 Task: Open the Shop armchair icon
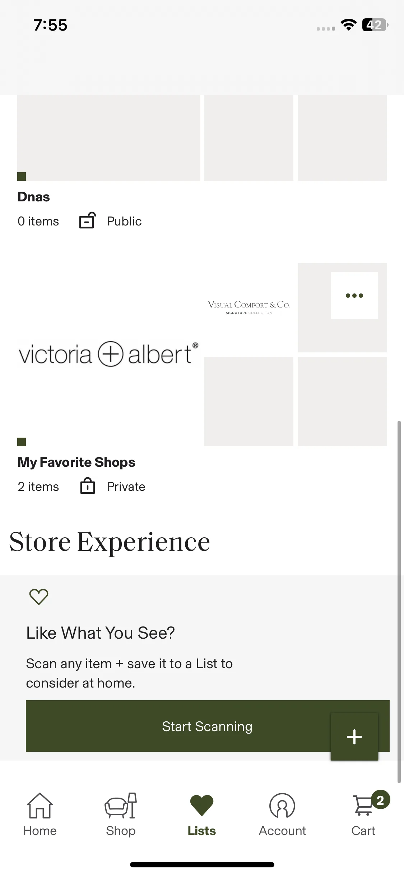[121, 806]
